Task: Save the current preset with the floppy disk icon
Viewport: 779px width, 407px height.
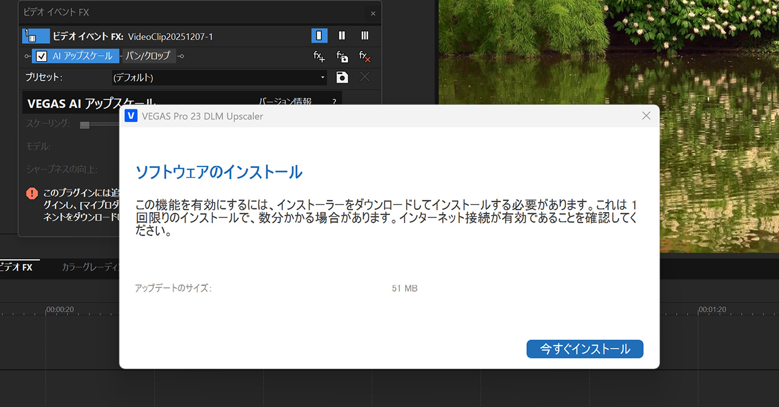Action: pos(341,77)
